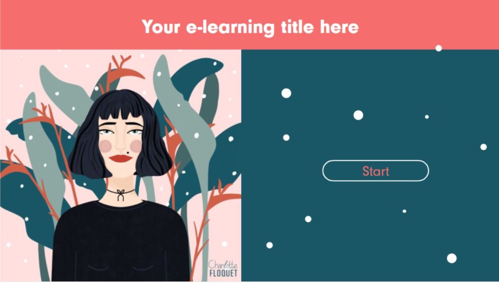Click the beauty mark beside the woman's lips
The width and height of the screenshot is (499, 283).
128,153
